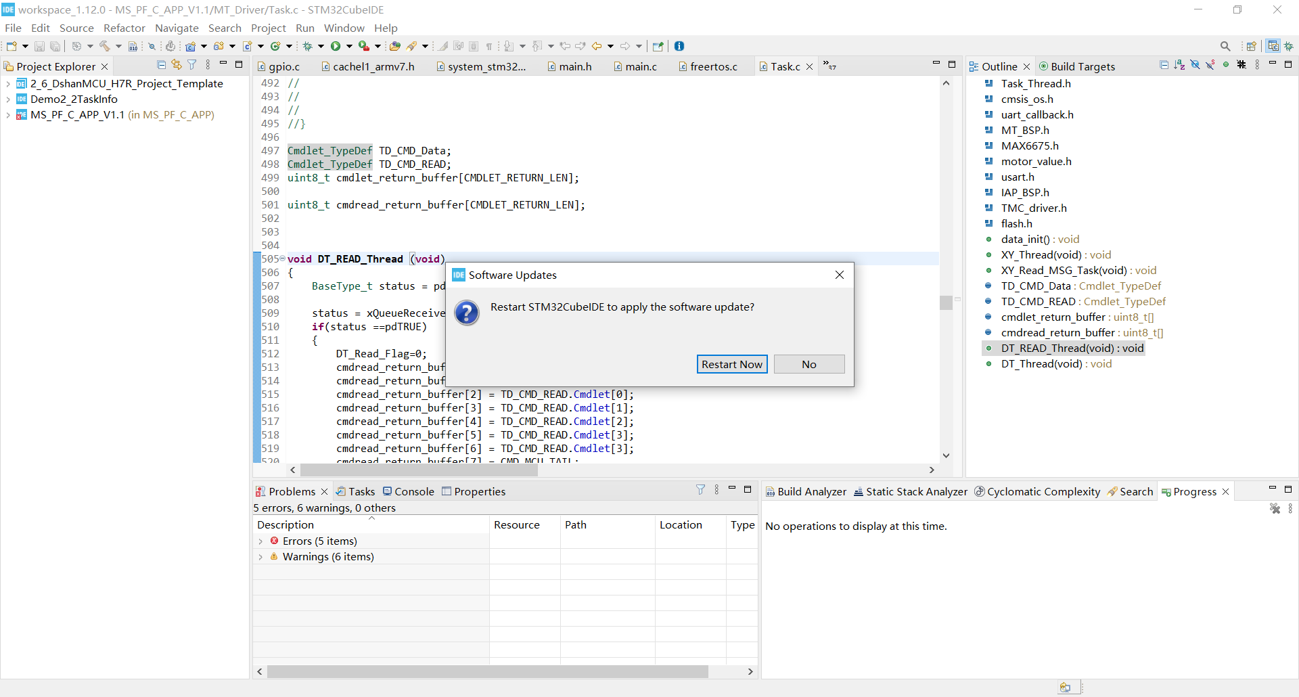
Task: Switch to the Console tab
Action: [x=408, y=491]
